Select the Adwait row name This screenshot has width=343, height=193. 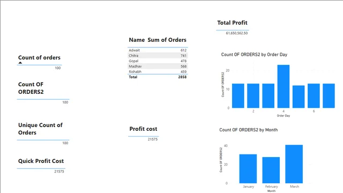pos(134,50)
